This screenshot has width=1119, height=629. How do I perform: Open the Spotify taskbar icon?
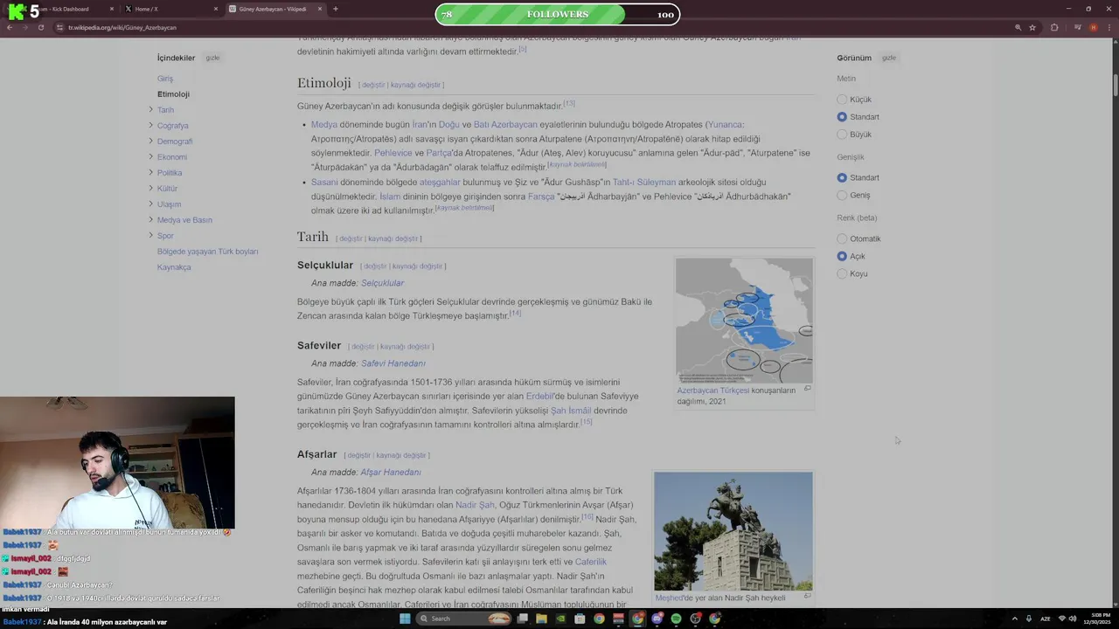click(x=676, y=619)
